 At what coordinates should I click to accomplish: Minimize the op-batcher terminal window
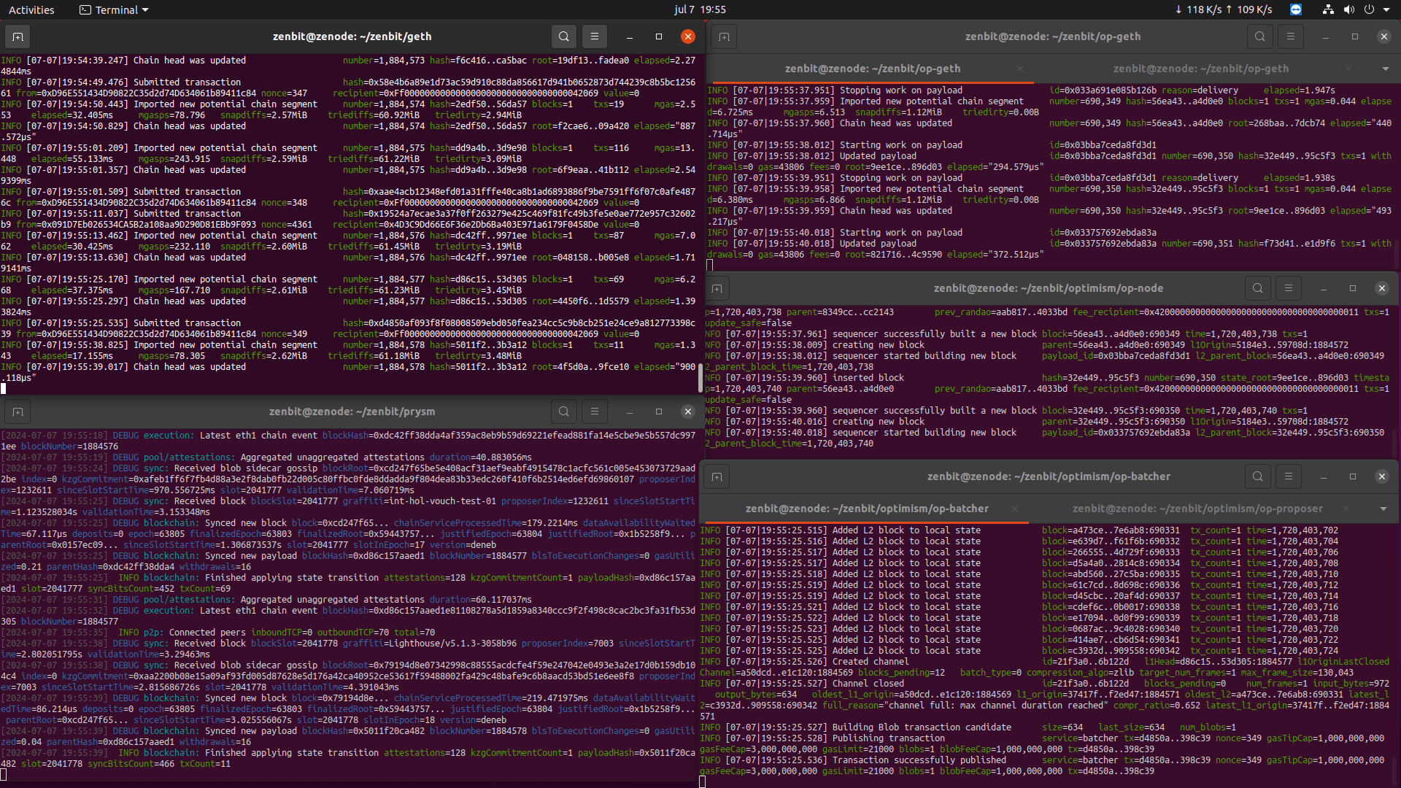click(1324, 476)
